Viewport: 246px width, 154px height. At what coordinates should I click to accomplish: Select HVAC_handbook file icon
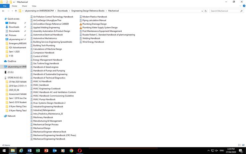click(x=31, y=85)
